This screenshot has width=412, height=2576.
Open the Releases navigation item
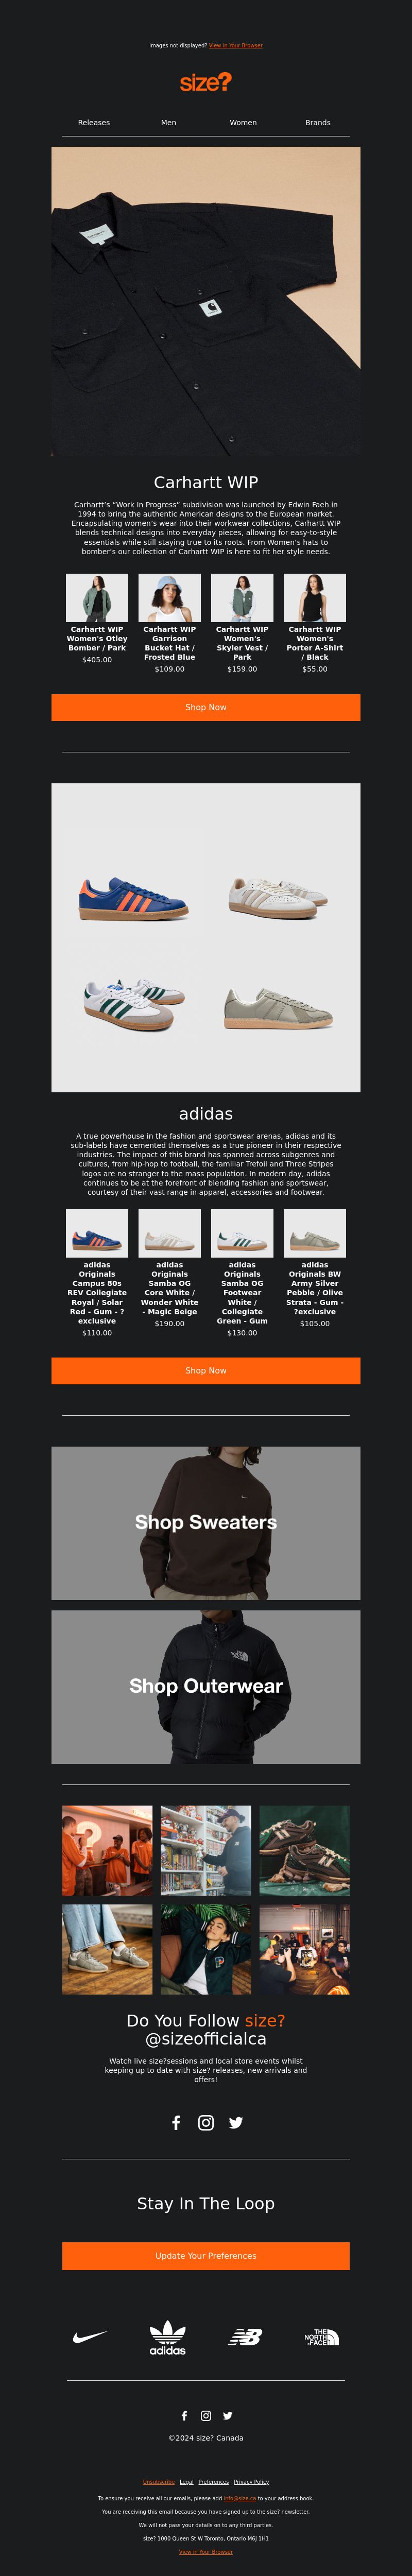pyautogui.click(x=94, y=123)
